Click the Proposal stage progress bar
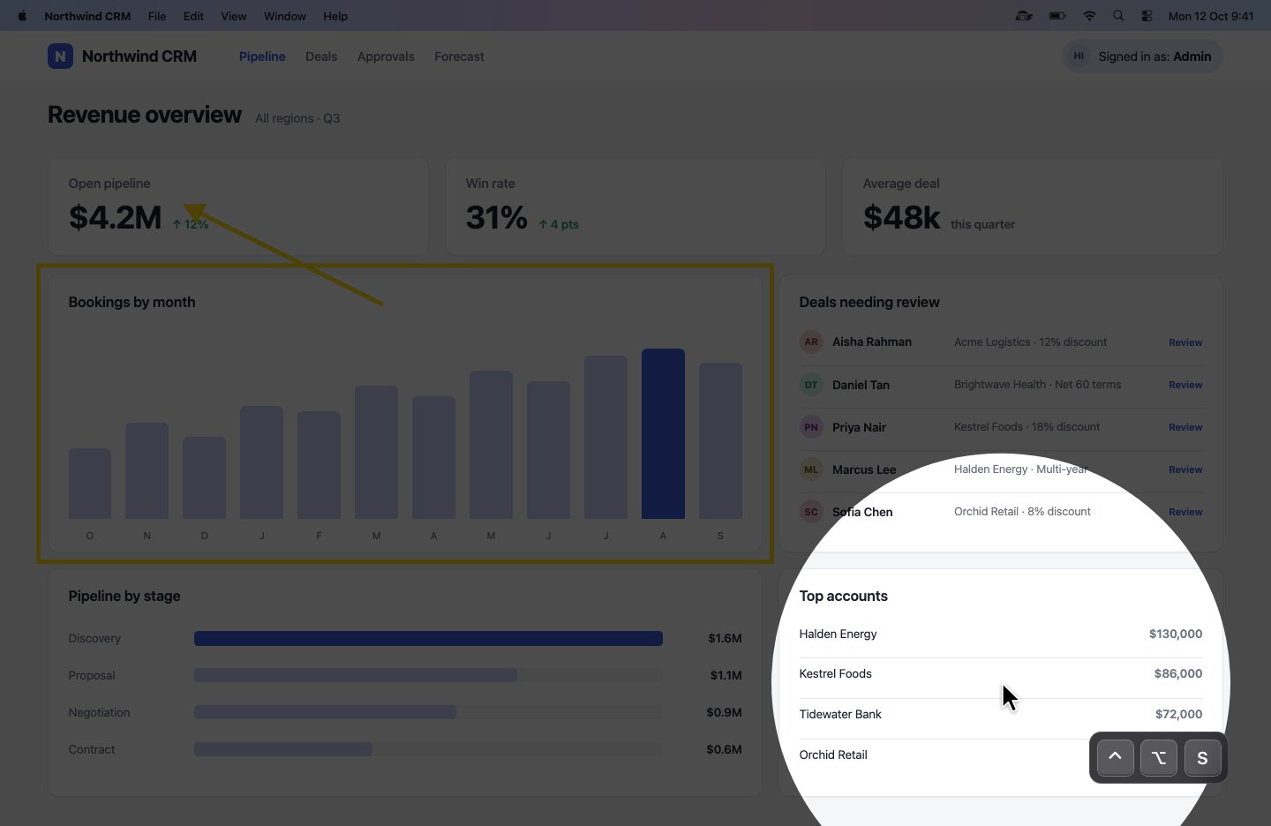 428,675
